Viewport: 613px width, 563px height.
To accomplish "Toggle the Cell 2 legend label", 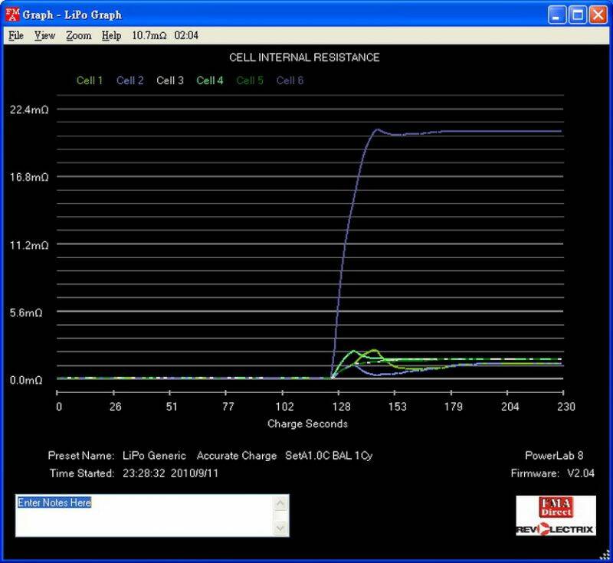I will [129, 80].
